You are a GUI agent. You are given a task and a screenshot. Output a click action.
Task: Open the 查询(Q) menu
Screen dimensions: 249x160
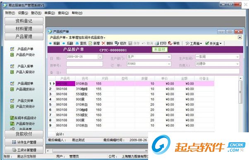pyautogui.click(x=63, y=13)
